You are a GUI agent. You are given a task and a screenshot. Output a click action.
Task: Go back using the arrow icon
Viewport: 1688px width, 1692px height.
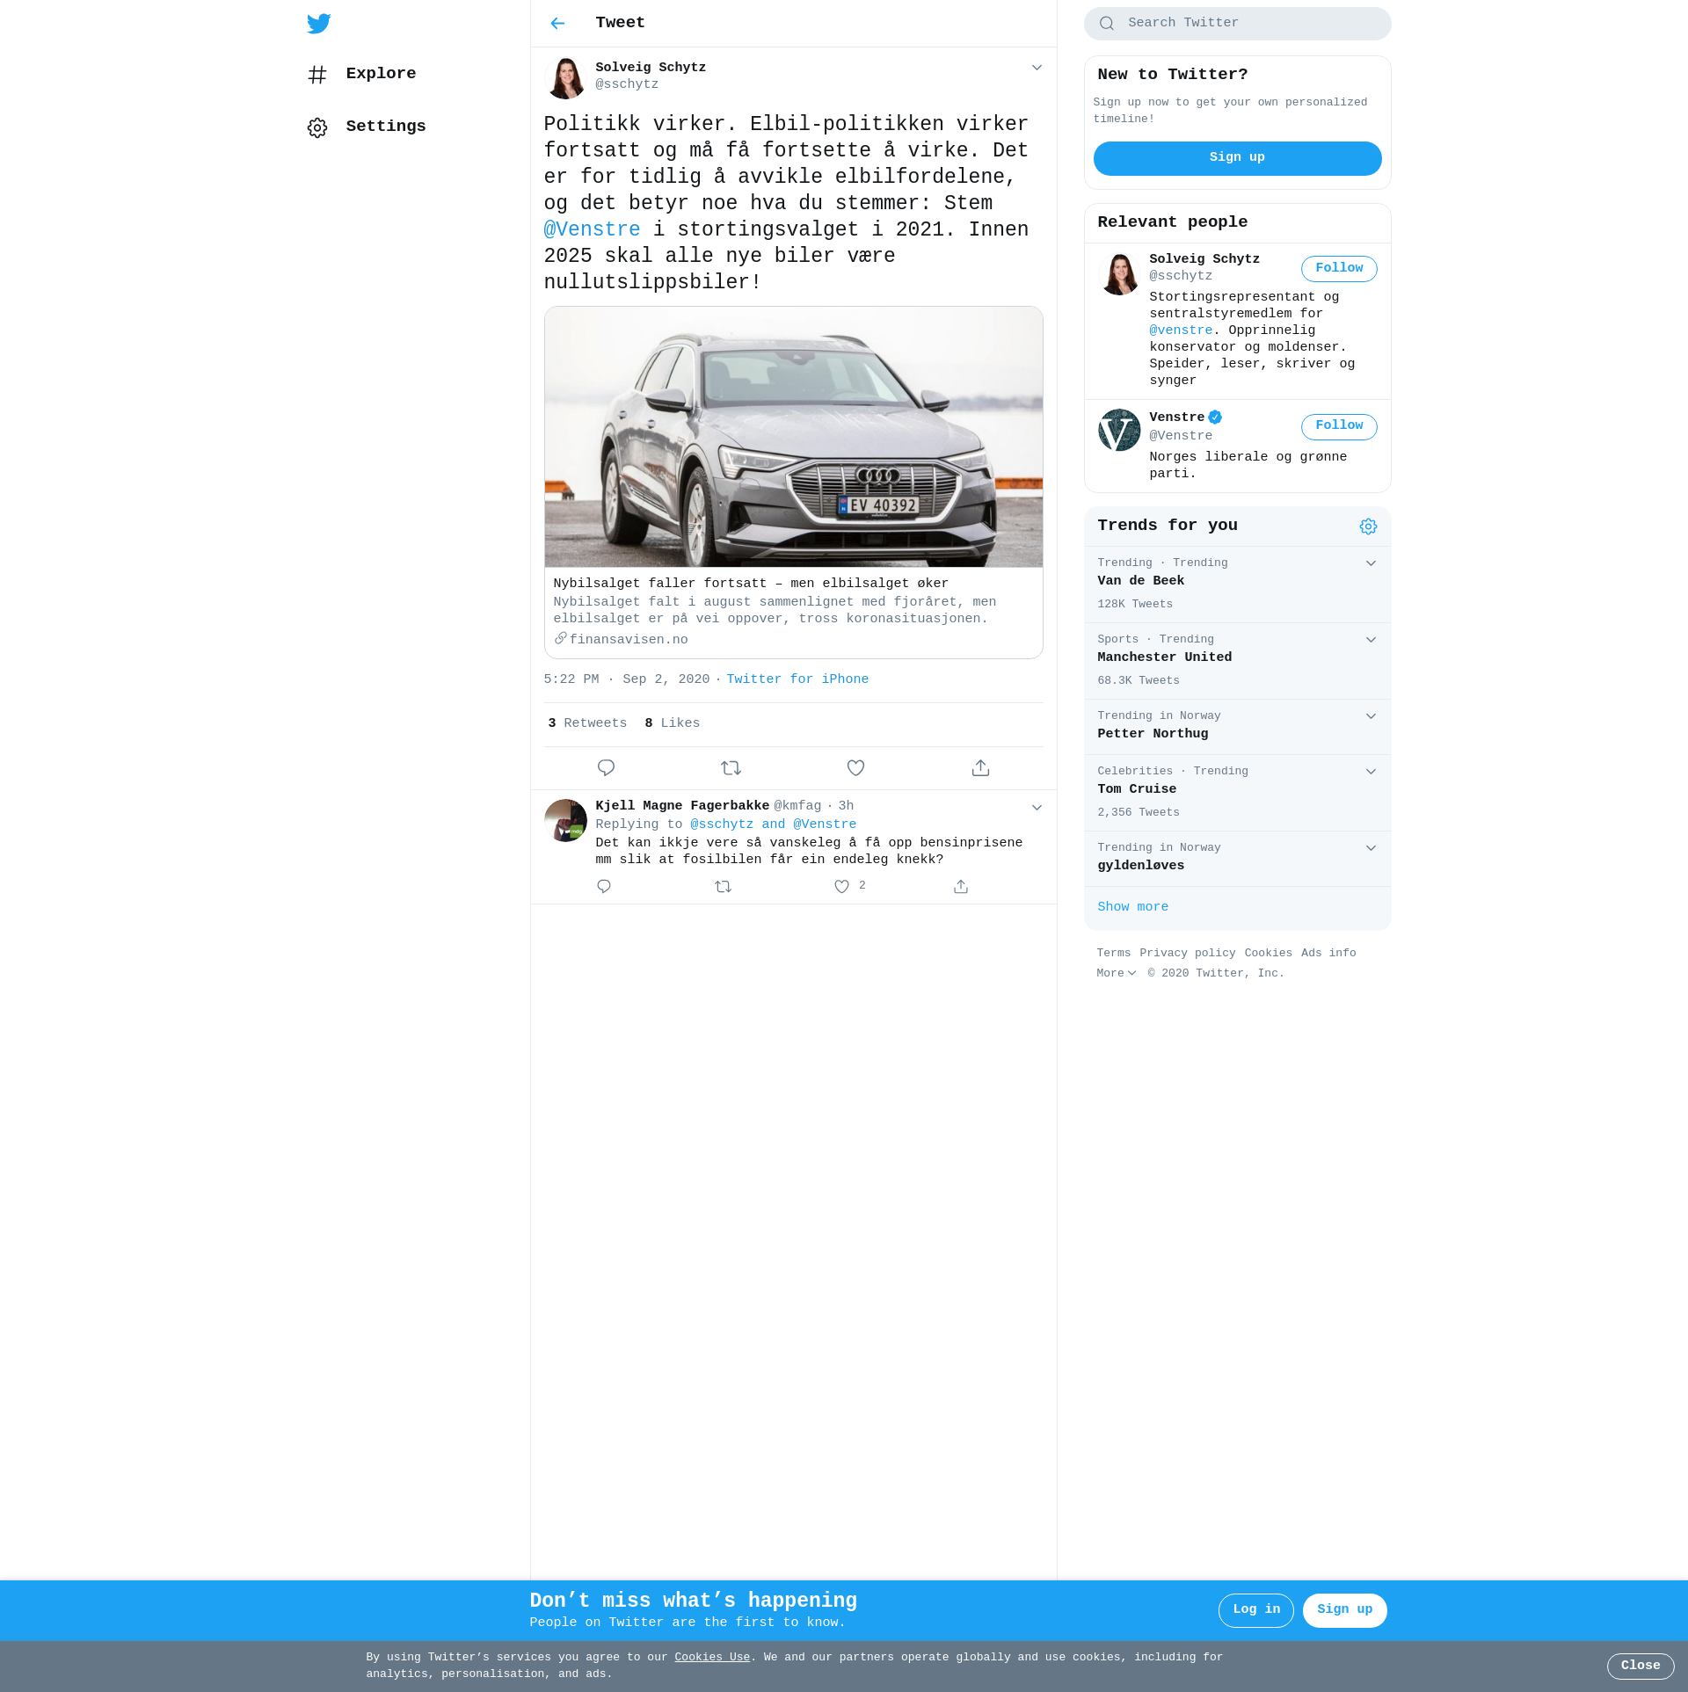tap(557, 24)
